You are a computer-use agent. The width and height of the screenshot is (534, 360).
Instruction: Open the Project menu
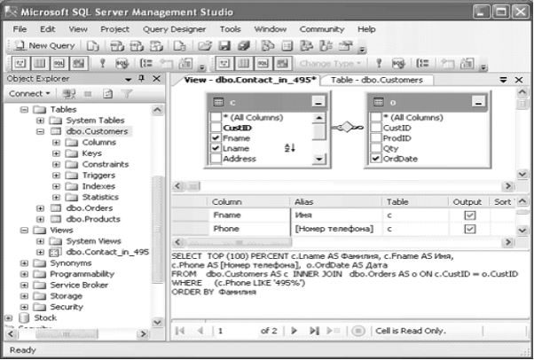(x=114, y=29)
